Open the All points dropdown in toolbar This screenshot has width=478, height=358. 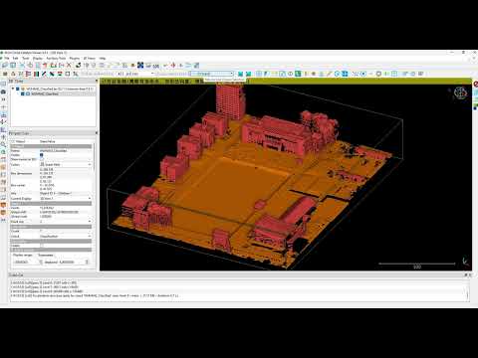(x=136, y=74)
